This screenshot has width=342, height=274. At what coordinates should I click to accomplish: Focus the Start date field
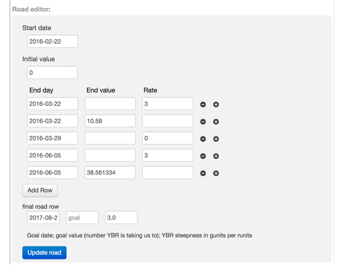52,41
